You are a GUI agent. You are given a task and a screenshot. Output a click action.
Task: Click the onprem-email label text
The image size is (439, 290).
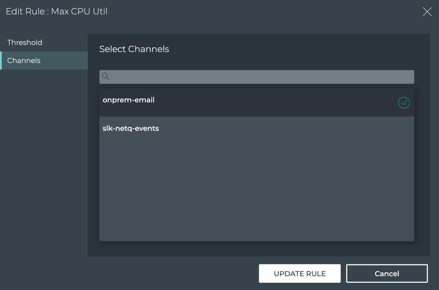(x=128, y=100)
